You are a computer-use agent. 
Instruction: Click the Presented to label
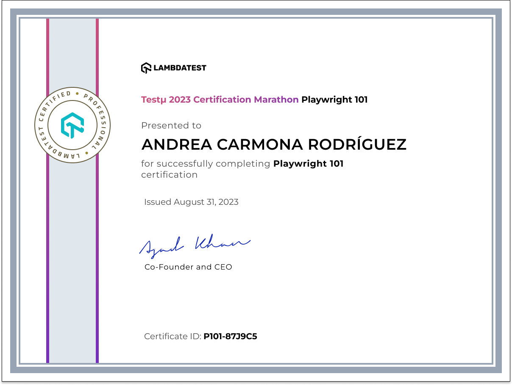pyautogui.click(x=171, y=126)
